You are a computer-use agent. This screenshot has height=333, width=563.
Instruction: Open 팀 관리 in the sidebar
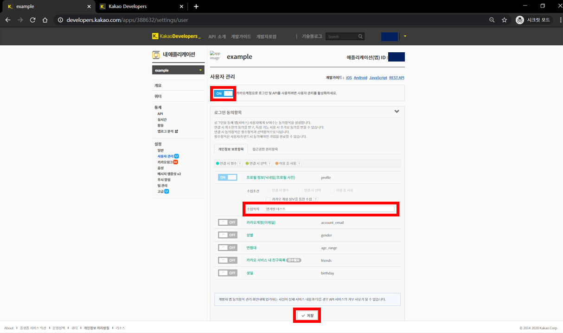(x=162, y=185)
